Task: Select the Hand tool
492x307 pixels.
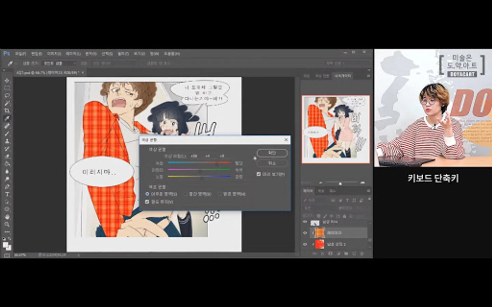Action: (7, 217)
